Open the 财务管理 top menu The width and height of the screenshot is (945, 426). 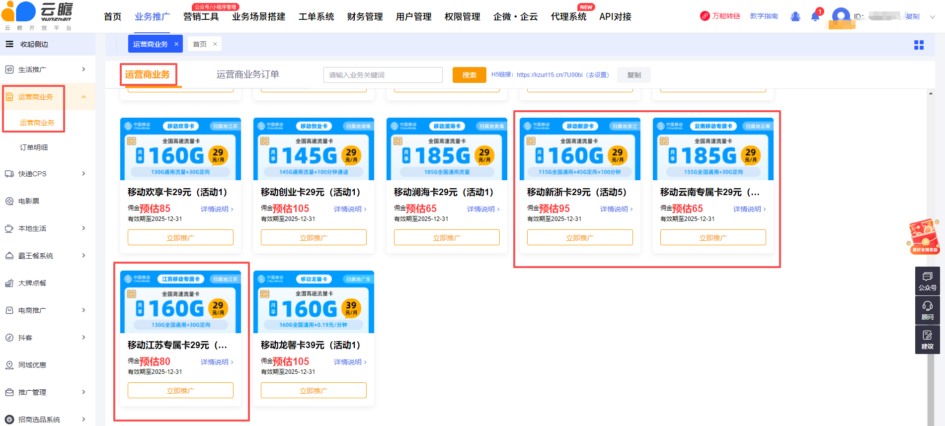[x=365, y=17]
